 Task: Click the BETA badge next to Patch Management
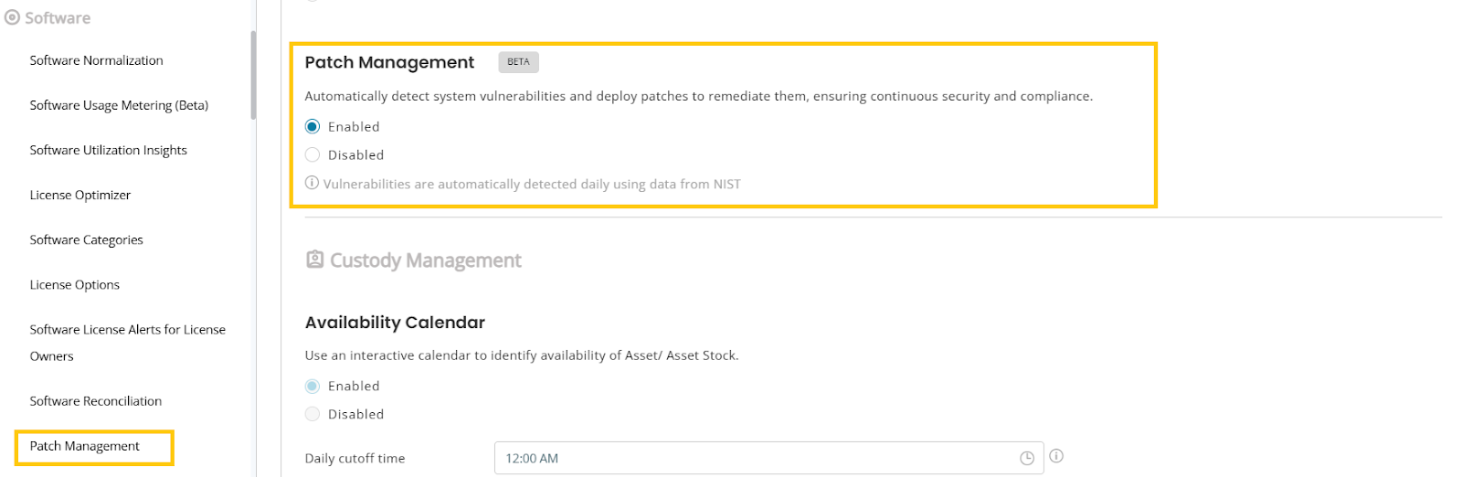pyautogui.click(x=518, y=62)
